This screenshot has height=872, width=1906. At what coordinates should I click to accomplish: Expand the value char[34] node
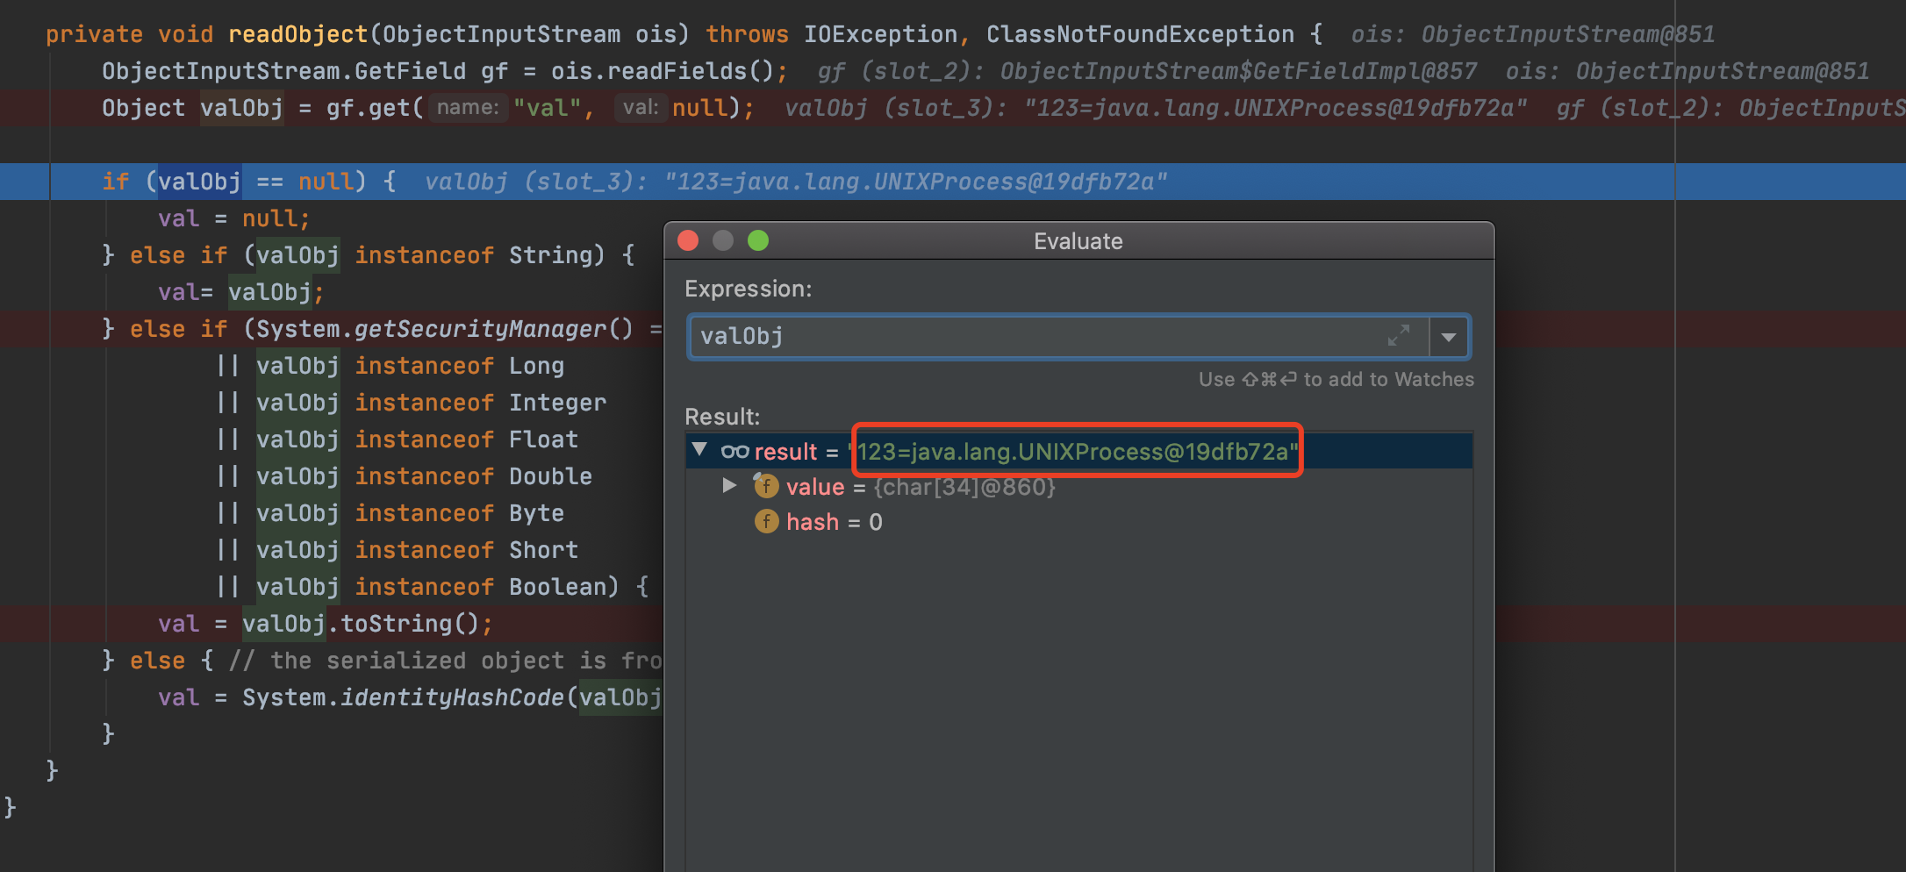tap(729, 486)
